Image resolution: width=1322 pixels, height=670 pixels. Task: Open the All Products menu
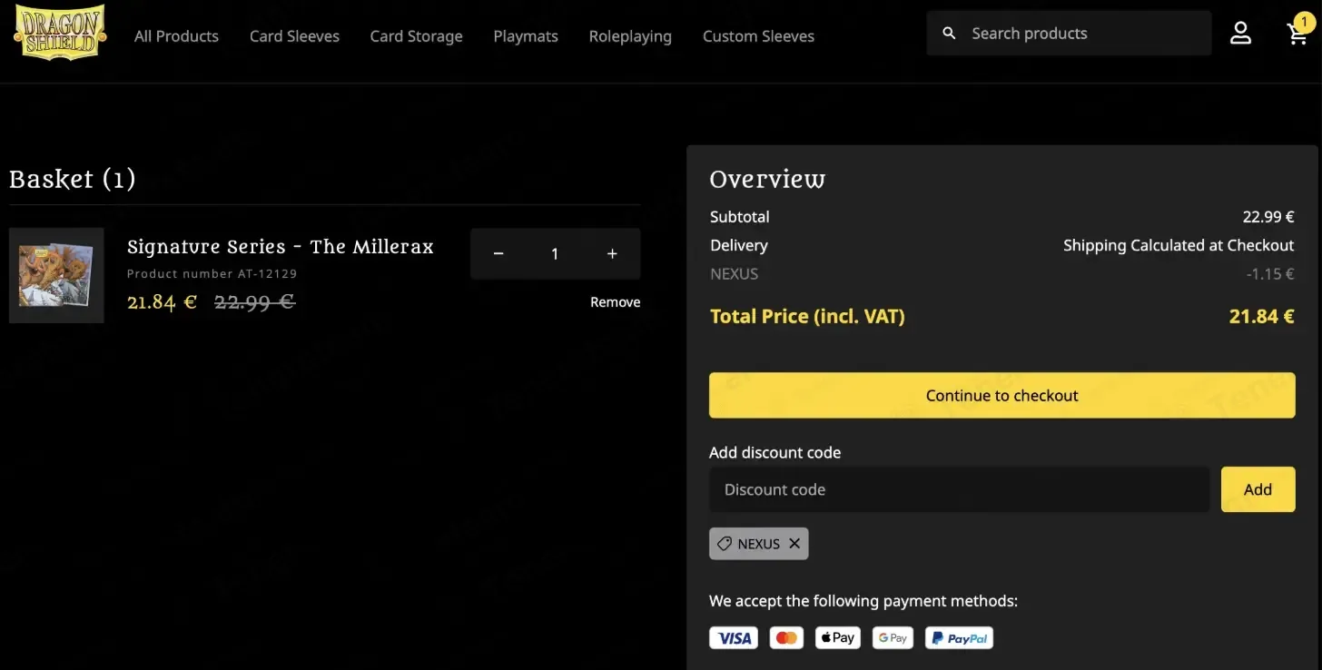pos(176,36)
